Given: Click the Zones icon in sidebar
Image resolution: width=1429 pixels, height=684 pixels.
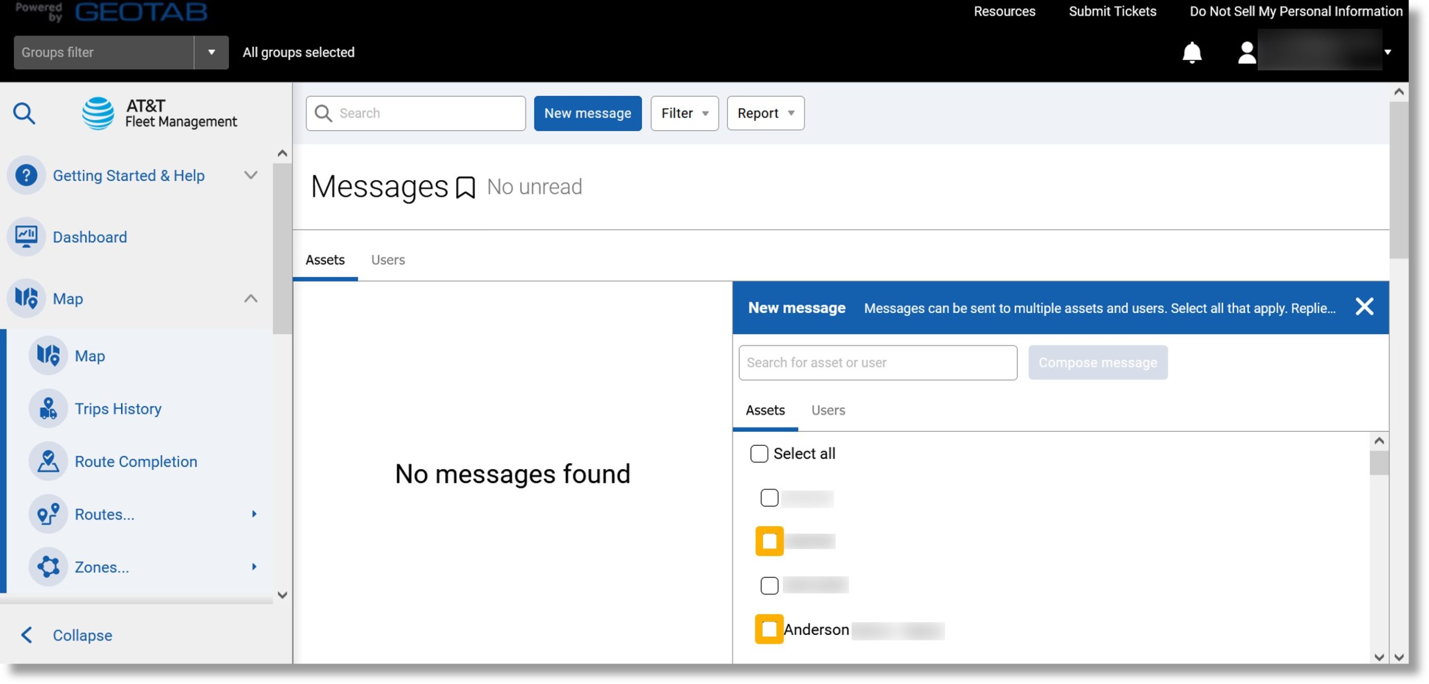Looking at the screenshot, I should (49, 567).
